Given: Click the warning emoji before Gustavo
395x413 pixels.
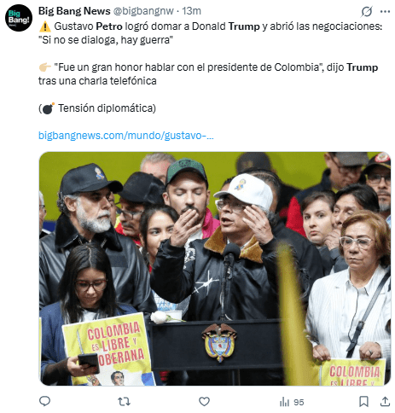Looking at the screenshot, I should coord(45,26).
